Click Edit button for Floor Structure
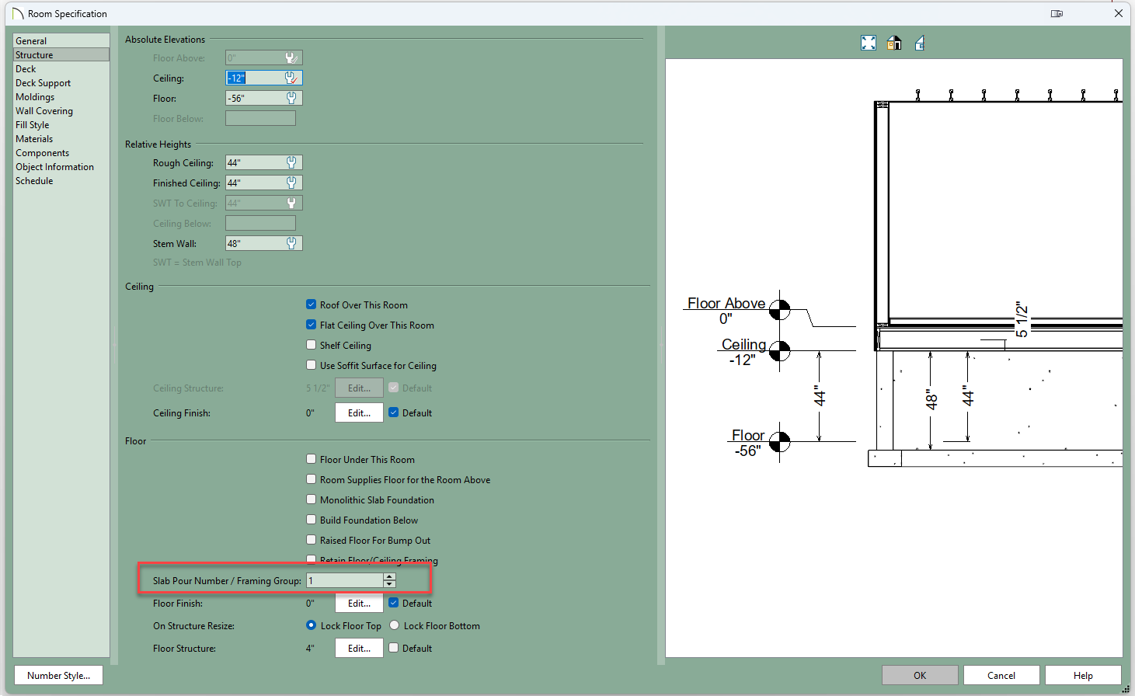This screenshot has width=1135, height=696. (359, 649)
